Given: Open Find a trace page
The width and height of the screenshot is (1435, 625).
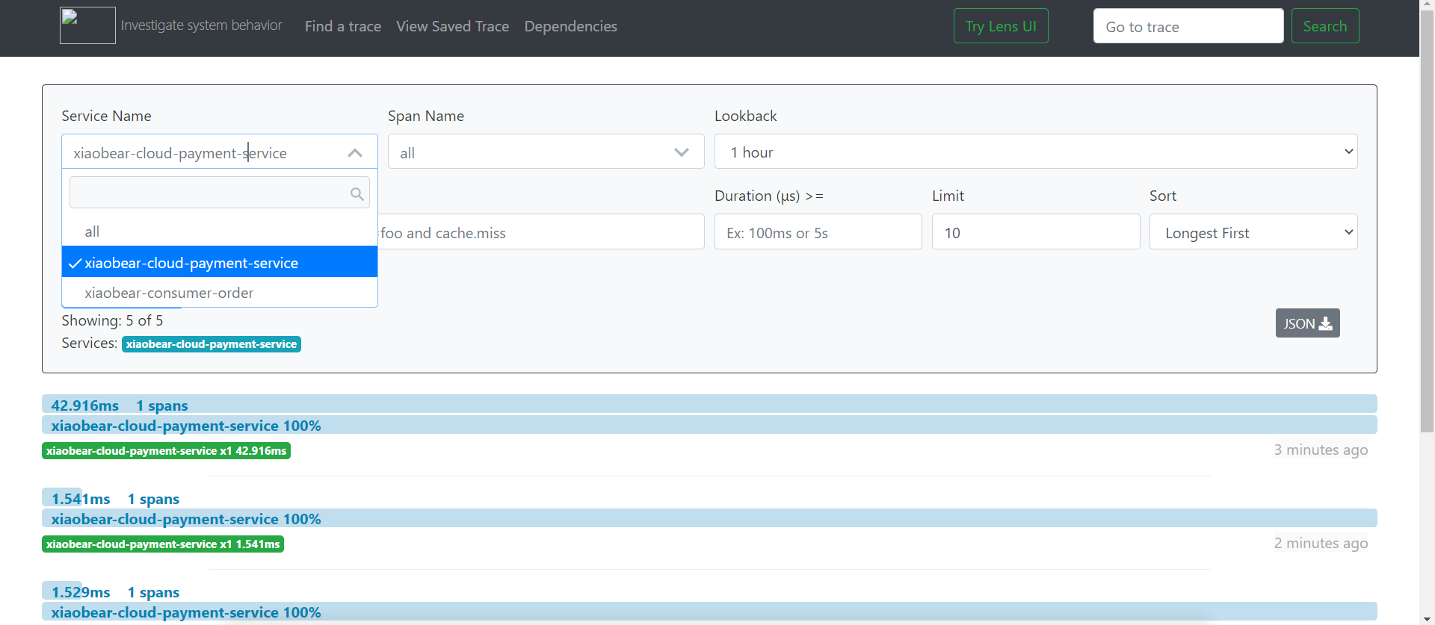Looking at the screenshot, I should (343, 26).
